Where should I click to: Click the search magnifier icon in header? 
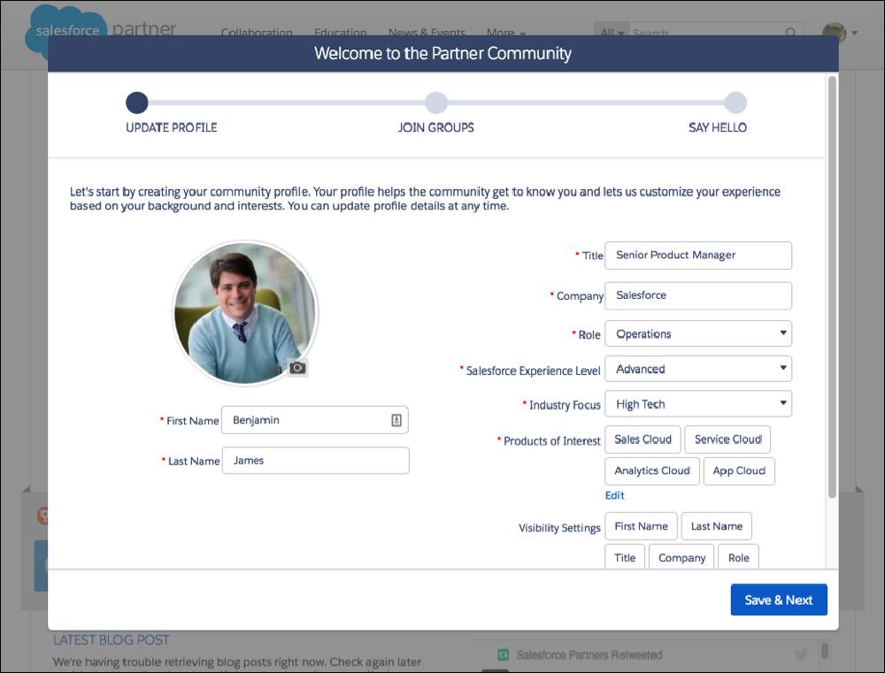pos(791,33)
